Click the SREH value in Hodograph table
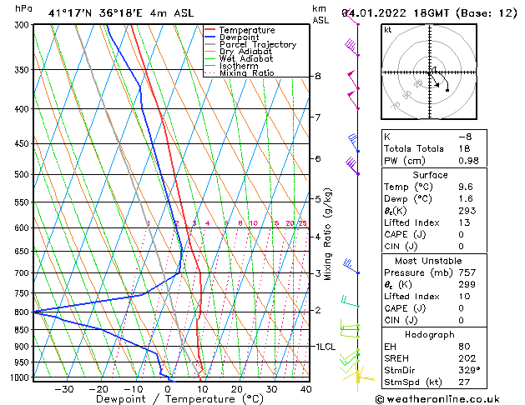Screen dimensions: 525x405 467,358
